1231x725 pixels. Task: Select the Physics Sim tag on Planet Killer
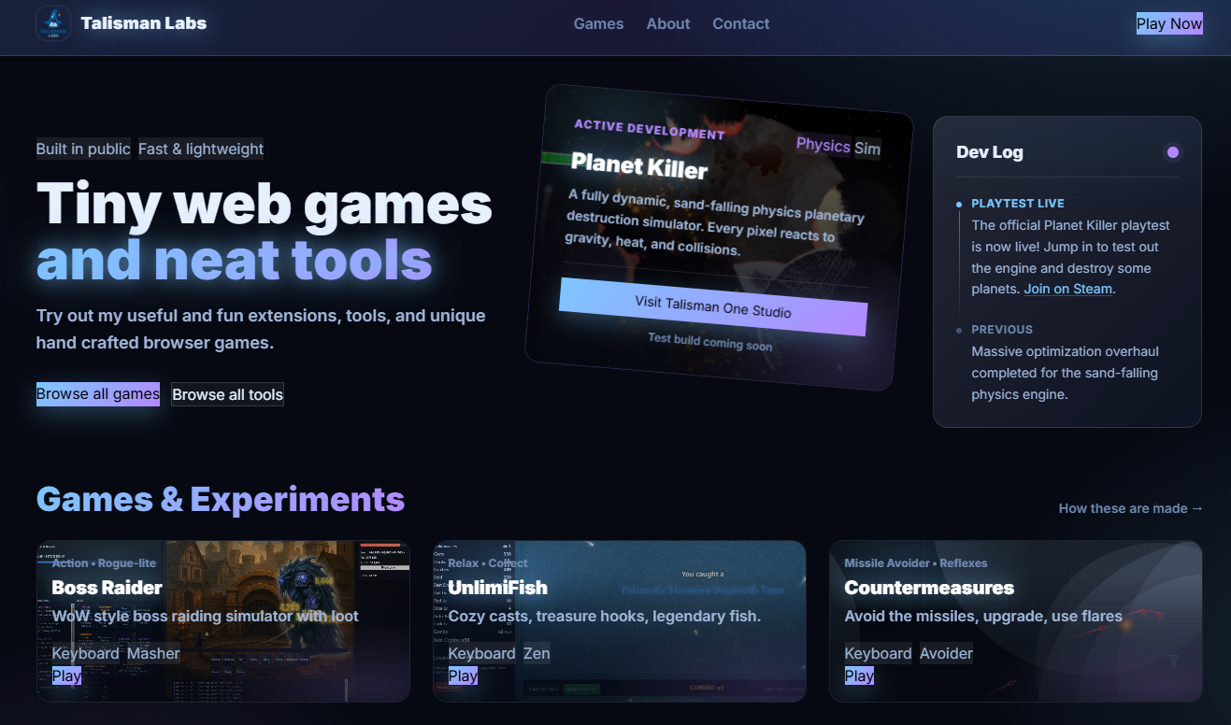[837, 146]
